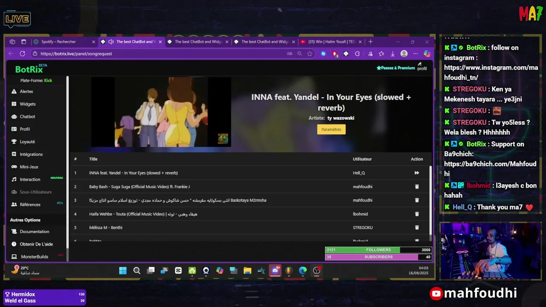Close the YouTube Halim Yousfi tab

360,42
